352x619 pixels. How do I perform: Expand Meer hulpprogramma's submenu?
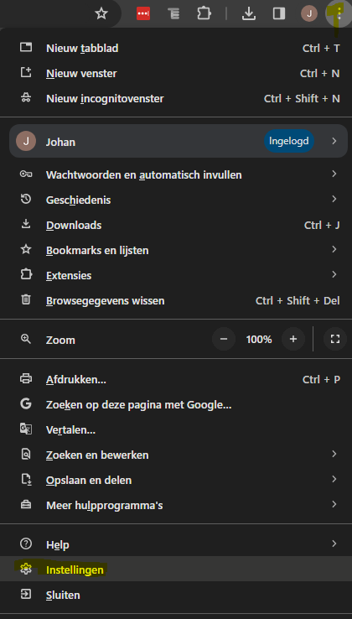click(x=176, y=505)
